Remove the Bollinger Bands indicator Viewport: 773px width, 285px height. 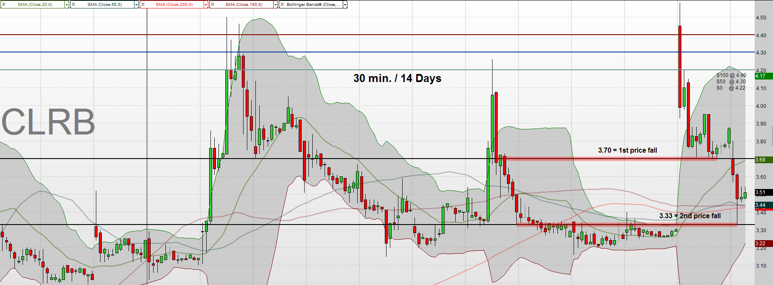(x=282, y=4)
